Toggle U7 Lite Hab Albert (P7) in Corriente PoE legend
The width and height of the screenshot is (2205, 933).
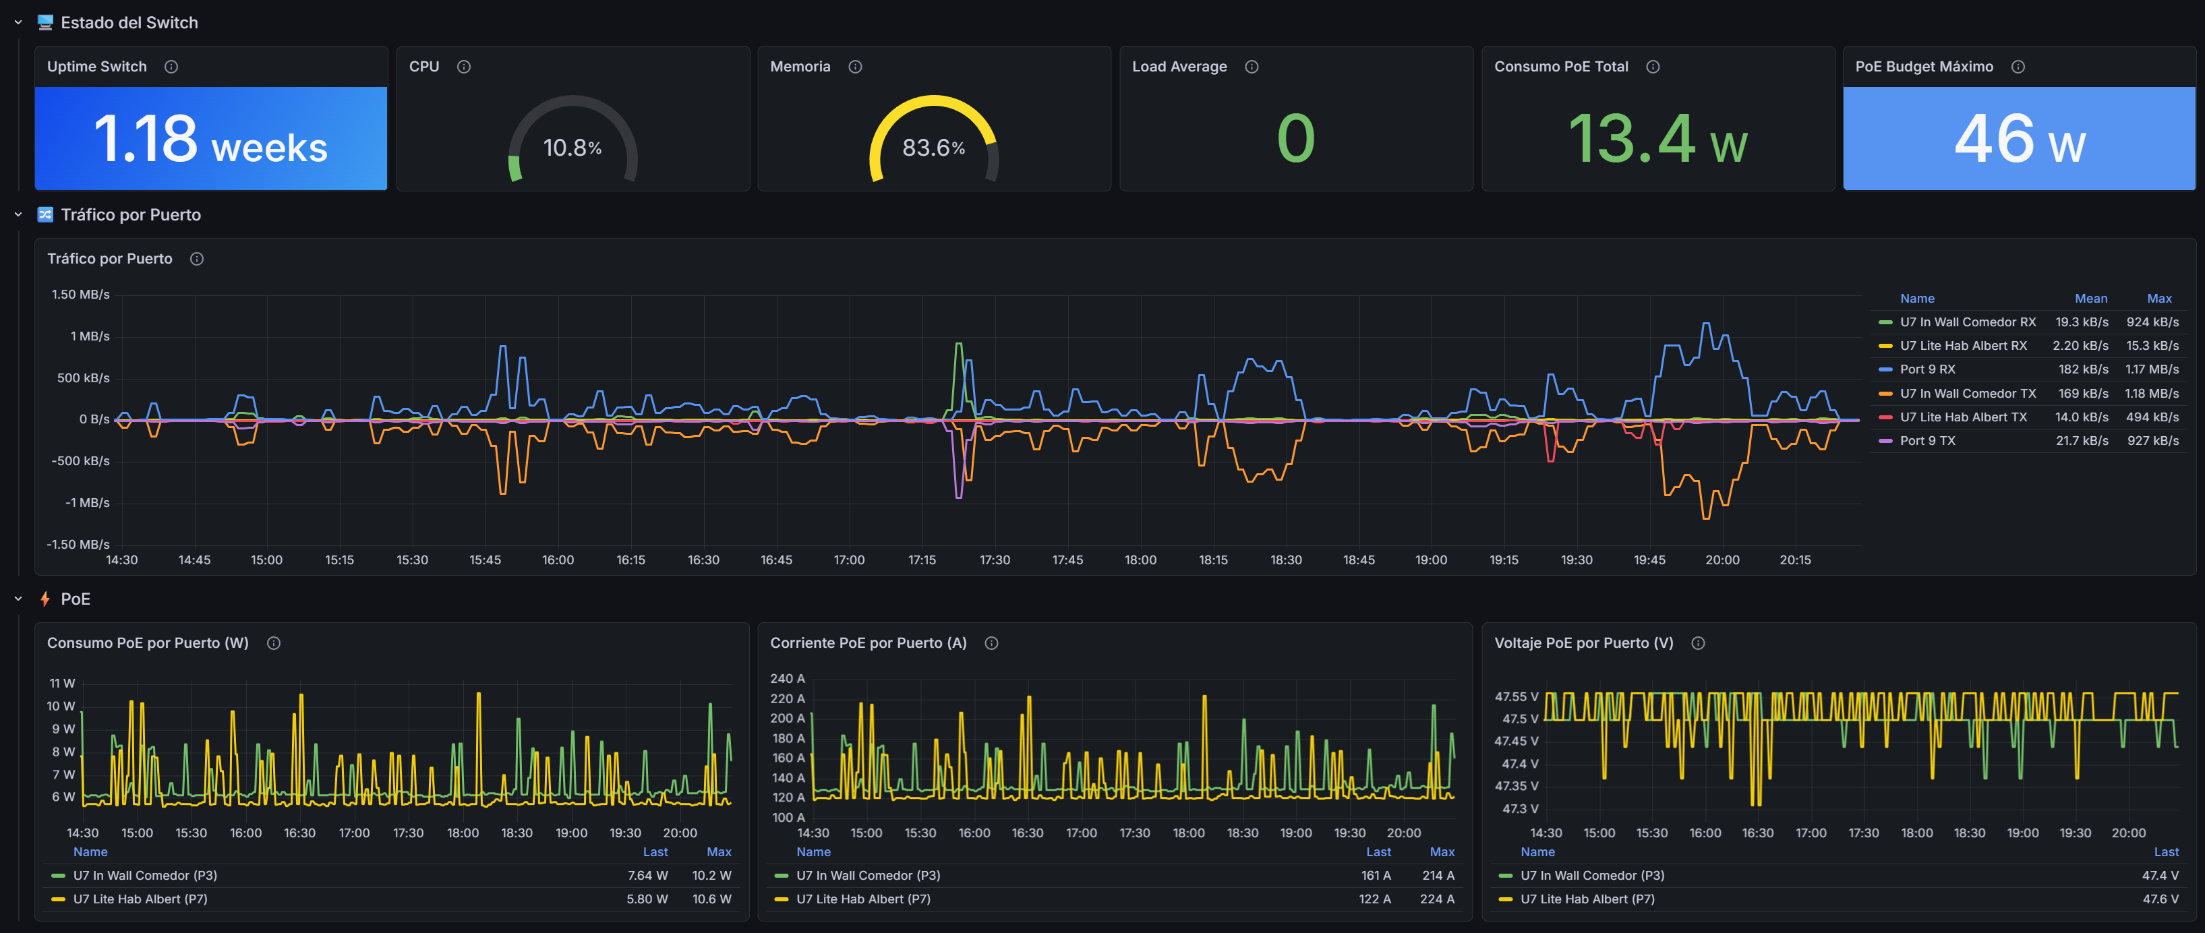coord(864,899)
